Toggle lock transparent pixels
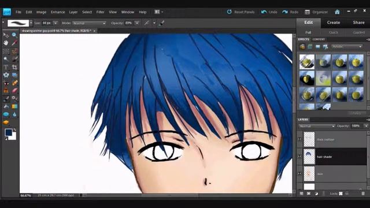The image size is (370, 208). 341,194
